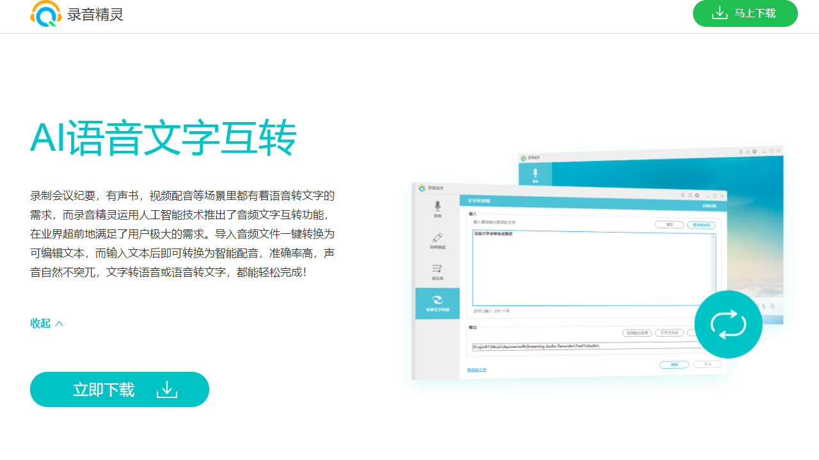The width and height of the screenshot is (819, 460).
Task: Click the large teal conversion arrows badge
Action: pos(728,325)
